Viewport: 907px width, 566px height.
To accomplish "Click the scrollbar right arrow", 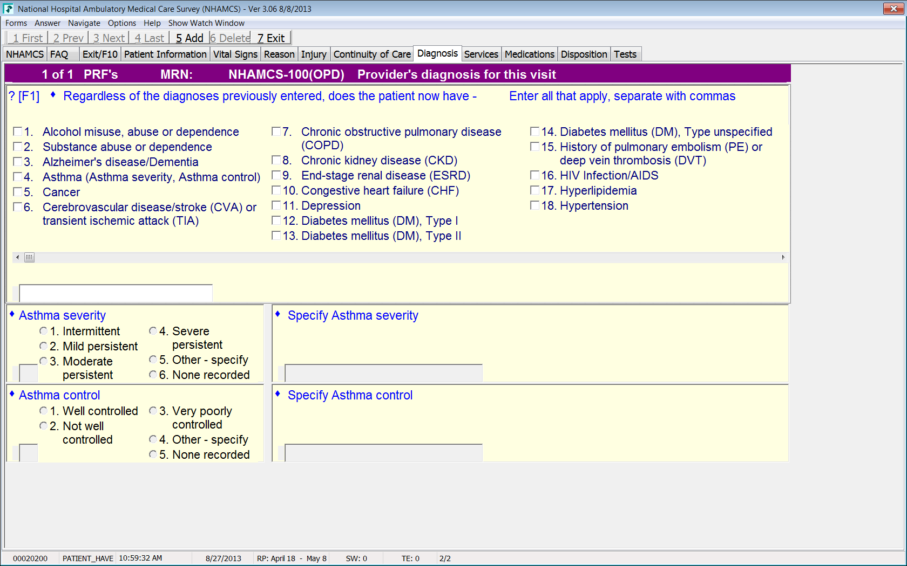I will 783,258.
